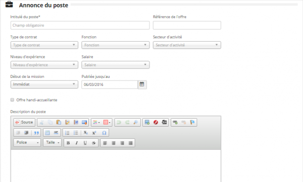The image size is (303, 182).
Task: Open Find with the magnifier icon
Action: pos(136,122)
